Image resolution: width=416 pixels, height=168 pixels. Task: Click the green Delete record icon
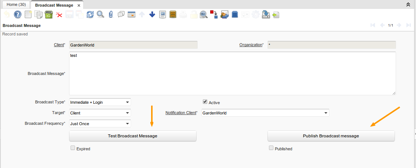click(x=48, y=14)
